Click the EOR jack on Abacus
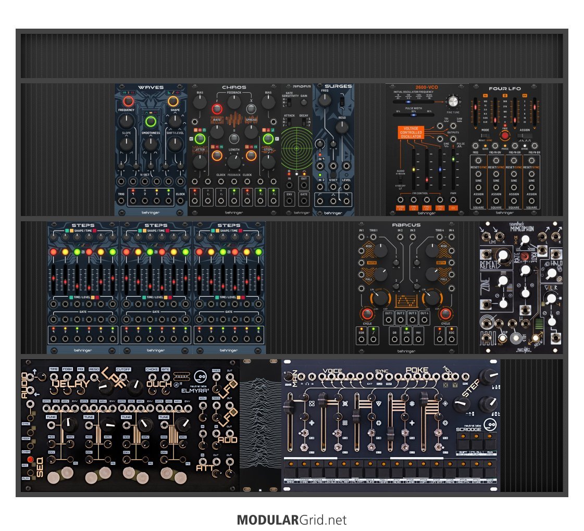The width and height of the screenshot is (584, 531). coord(361,339)
